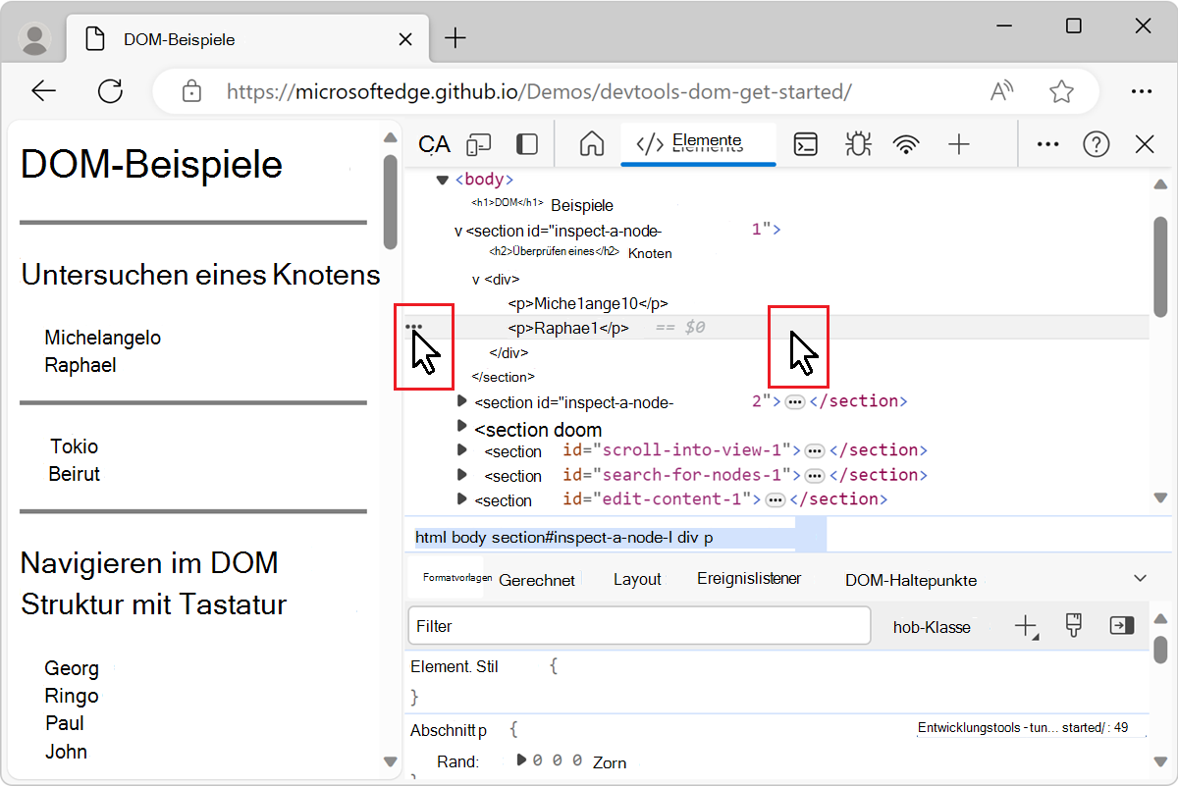Viewport: 1178px width, 786px height.
Task: Select the bug/debug issues icon
Action: 857,143
